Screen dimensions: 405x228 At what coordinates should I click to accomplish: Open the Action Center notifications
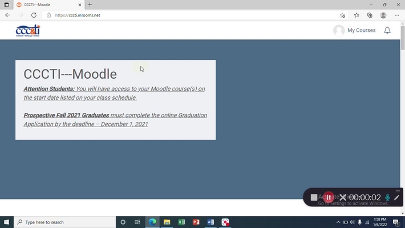click(396, 222)
